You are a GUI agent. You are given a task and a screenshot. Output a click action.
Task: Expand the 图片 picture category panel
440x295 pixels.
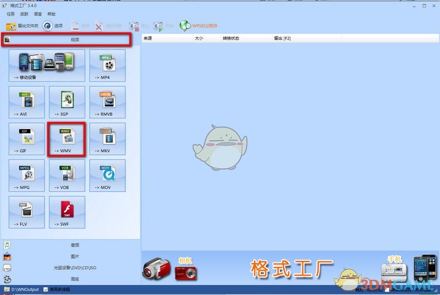point(74,256)
